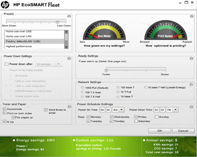Minimize the EcoSMART Fleet window
The image size is (197, 157).
[x=180, y=3]
